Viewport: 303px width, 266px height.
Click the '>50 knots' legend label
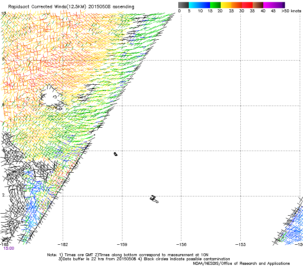click(x=291, y=11)
